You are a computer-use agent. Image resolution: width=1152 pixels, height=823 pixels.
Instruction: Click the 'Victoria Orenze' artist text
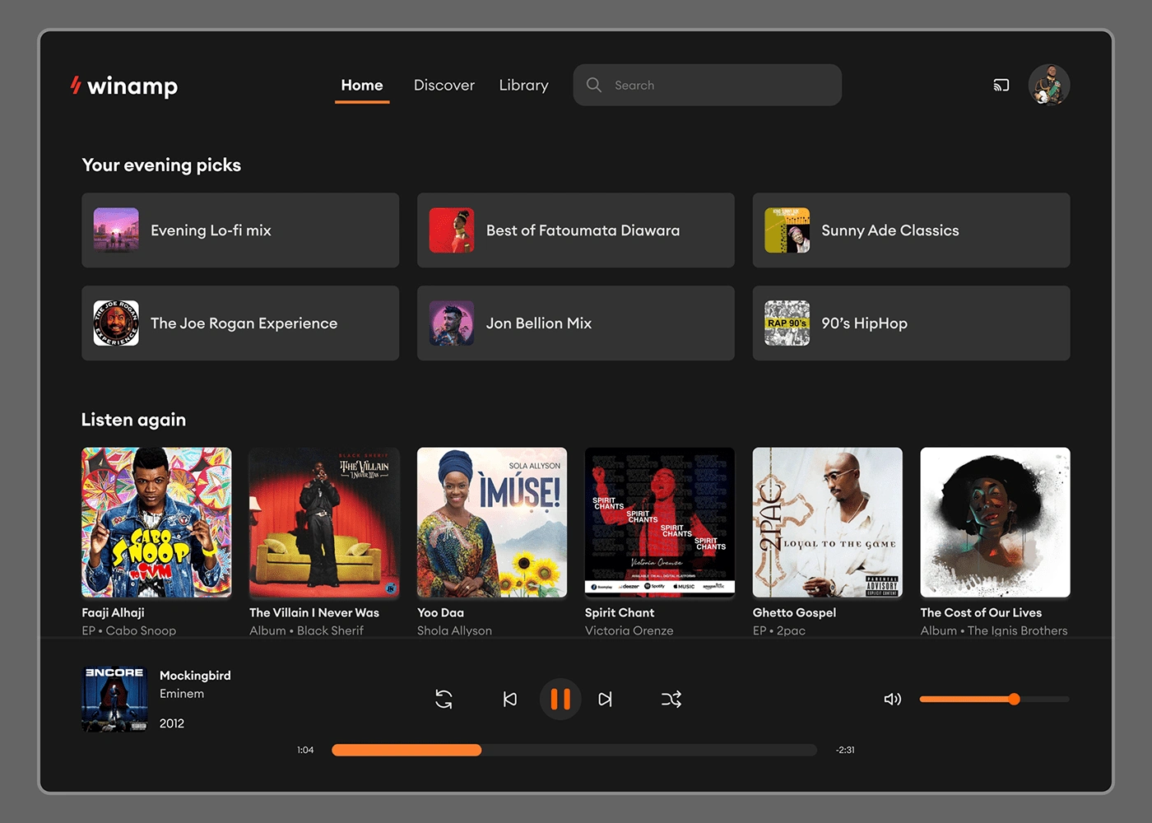click(x=629, y=630)
